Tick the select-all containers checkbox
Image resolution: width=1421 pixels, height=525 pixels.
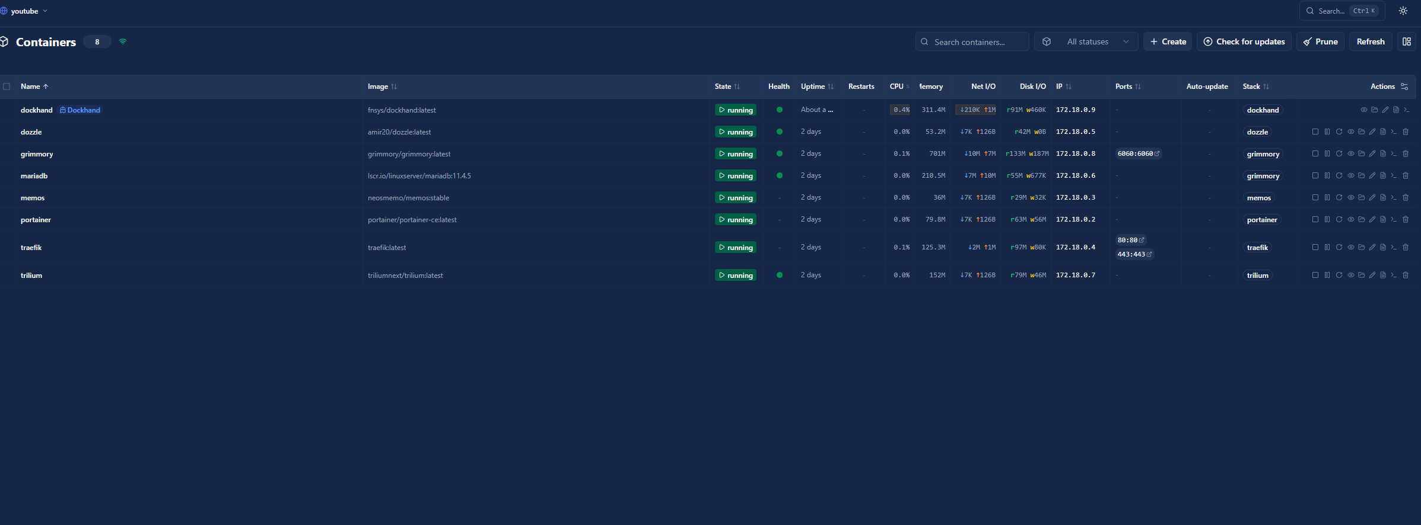tap(7, 87)
